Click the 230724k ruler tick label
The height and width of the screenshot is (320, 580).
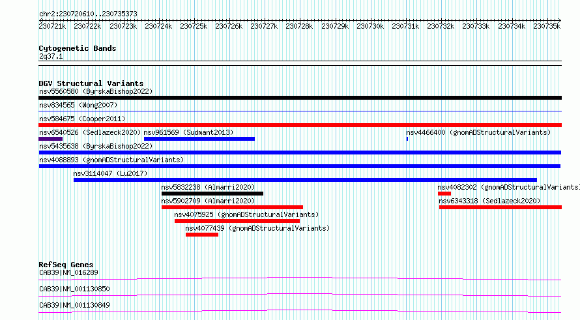coord(158,26)
